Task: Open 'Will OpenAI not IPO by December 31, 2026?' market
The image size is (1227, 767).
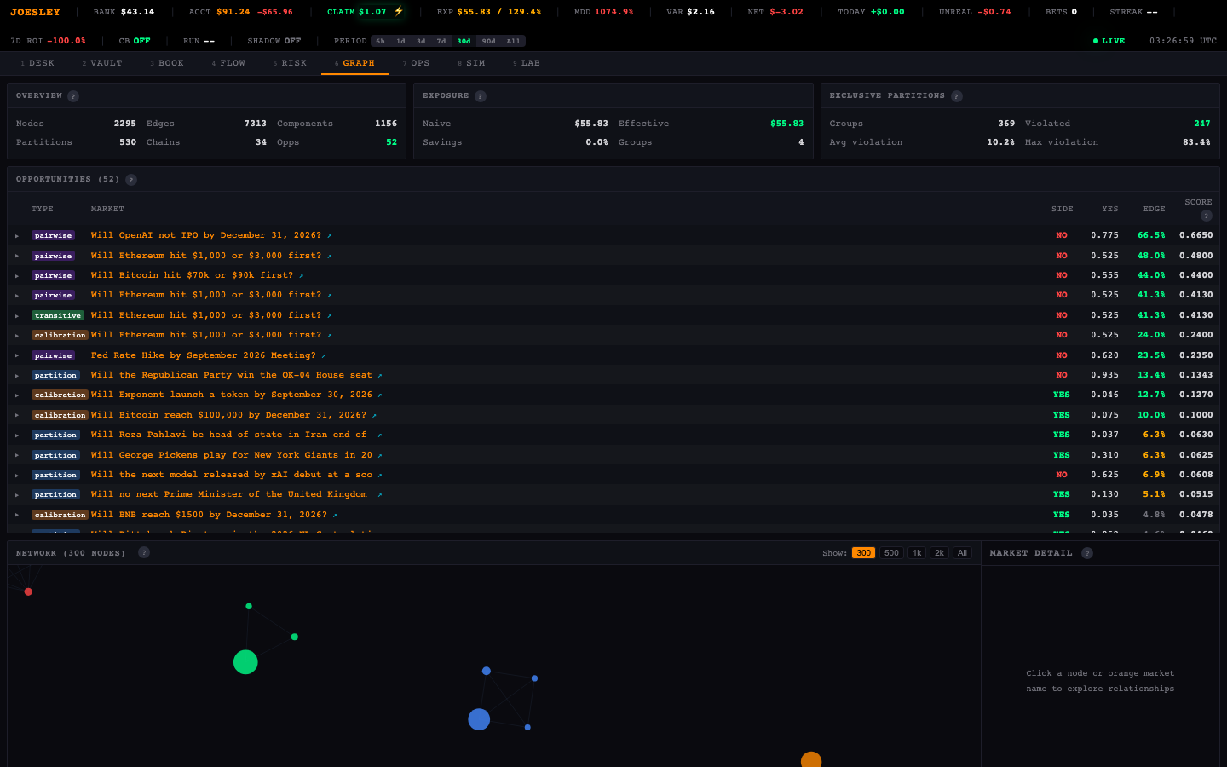Action: pyautogui.click(x=206, y=235)
